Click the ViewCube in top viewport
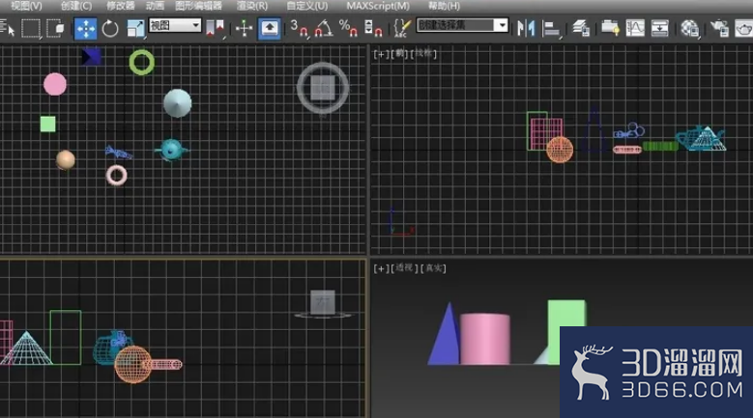The width and height of the screenshot is (753, 418). 323,88
